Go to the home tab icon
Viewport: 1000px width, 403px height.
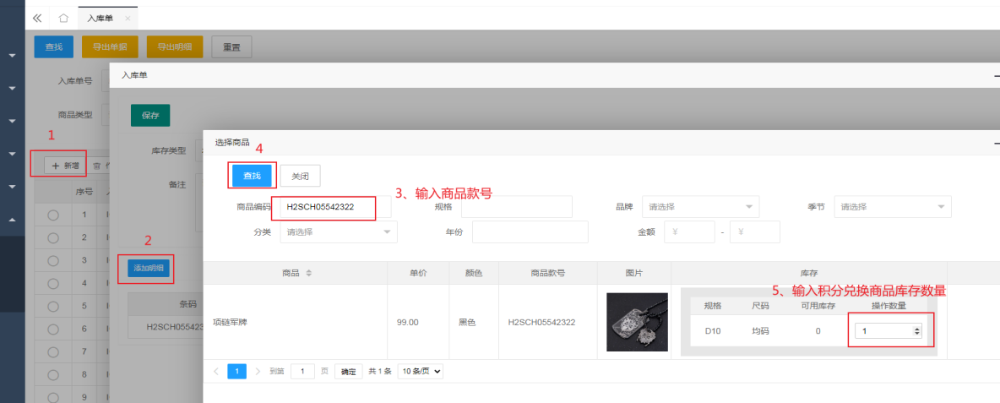point(64,18)
